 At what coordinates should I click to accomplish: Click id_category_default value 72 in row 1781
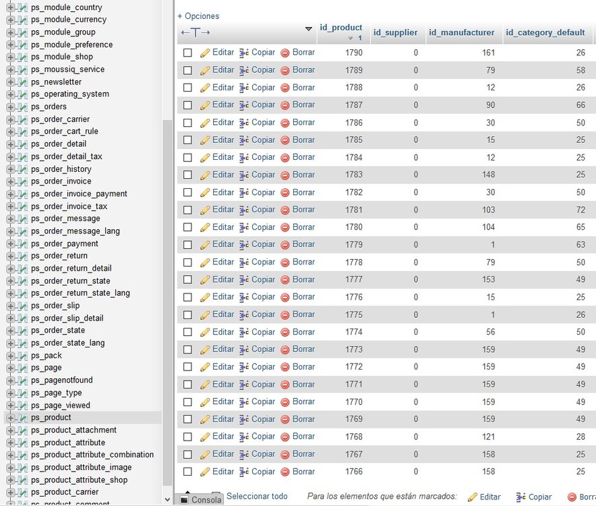point(580,210)
